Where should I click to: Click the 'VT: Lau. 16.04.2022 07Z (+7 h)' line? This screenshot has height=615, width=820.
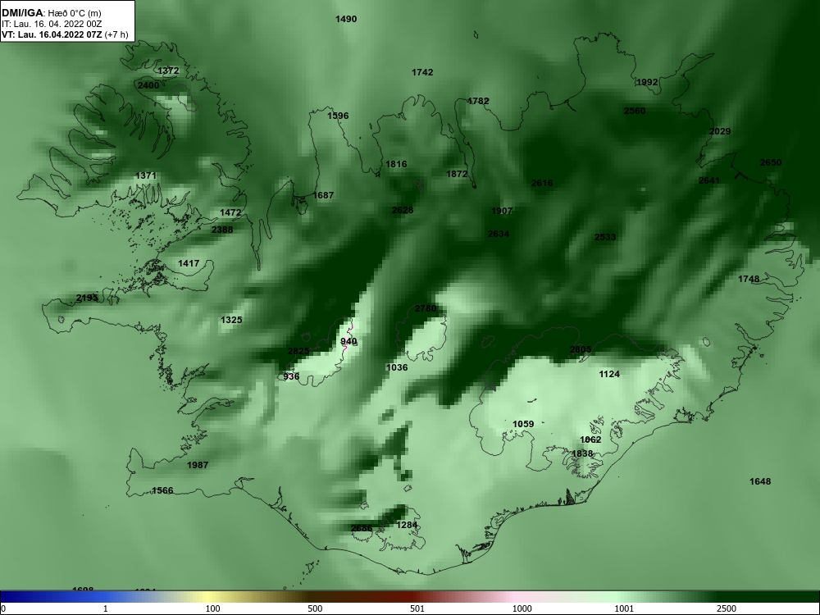point(65,34)
